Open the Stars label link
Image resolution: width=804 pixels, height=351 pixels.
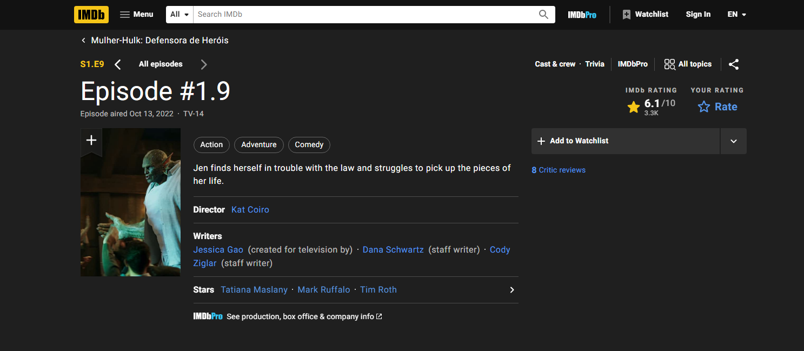coord(204,290)
